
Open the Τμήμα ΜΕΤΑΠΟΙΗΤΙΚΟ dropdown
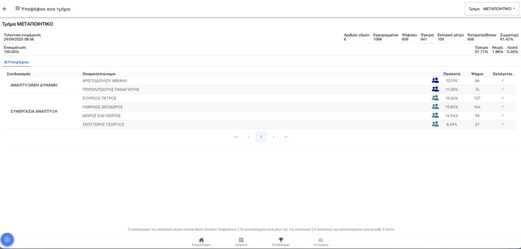(491, 9)
